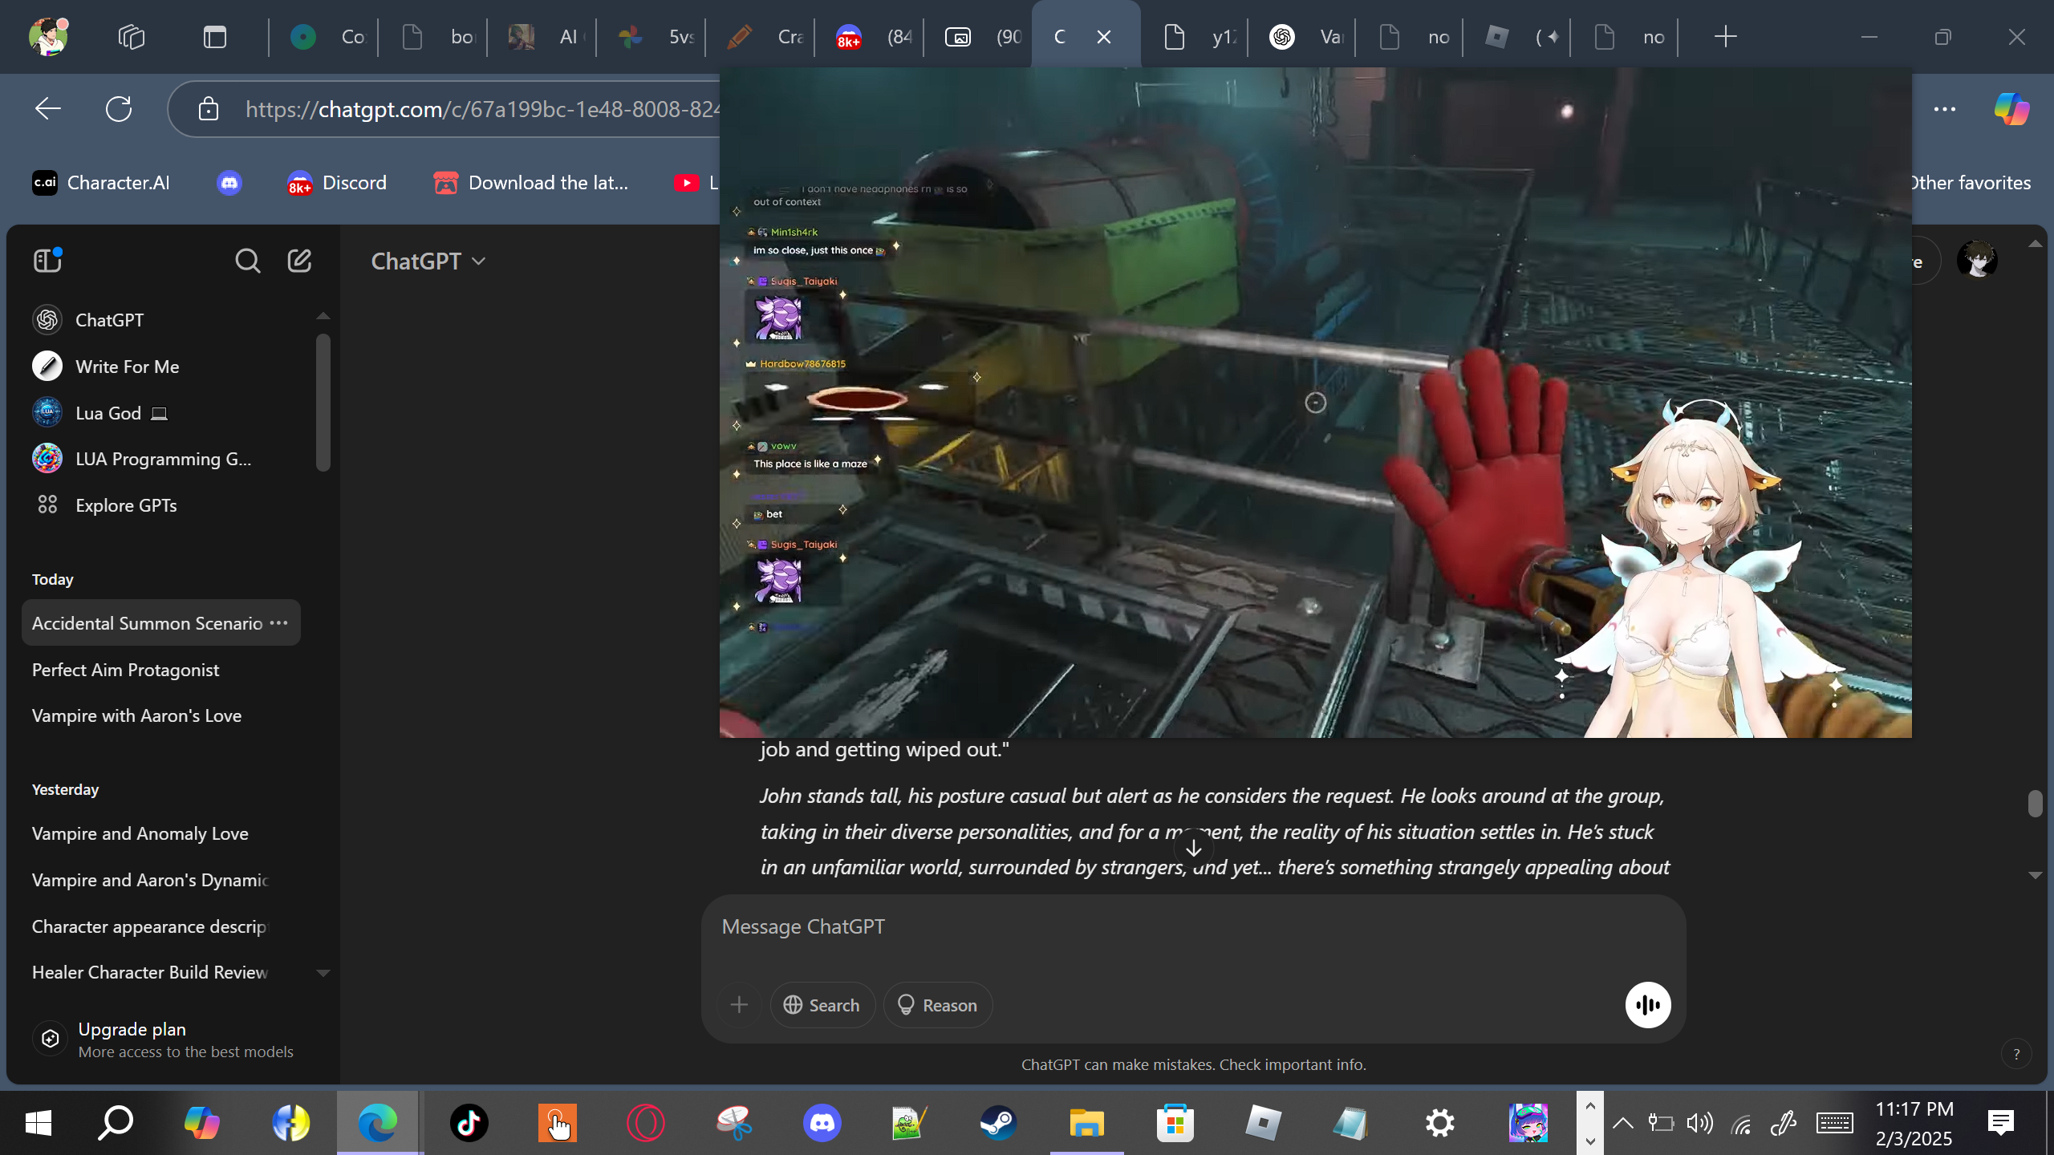Toggle the Reason option
2054x1155 pixels.
coord(937,1005)
